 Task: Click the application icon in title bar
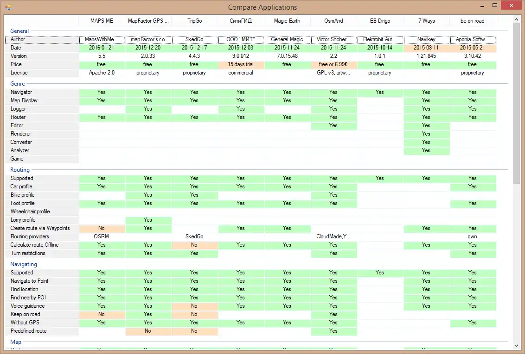point(8,6)
